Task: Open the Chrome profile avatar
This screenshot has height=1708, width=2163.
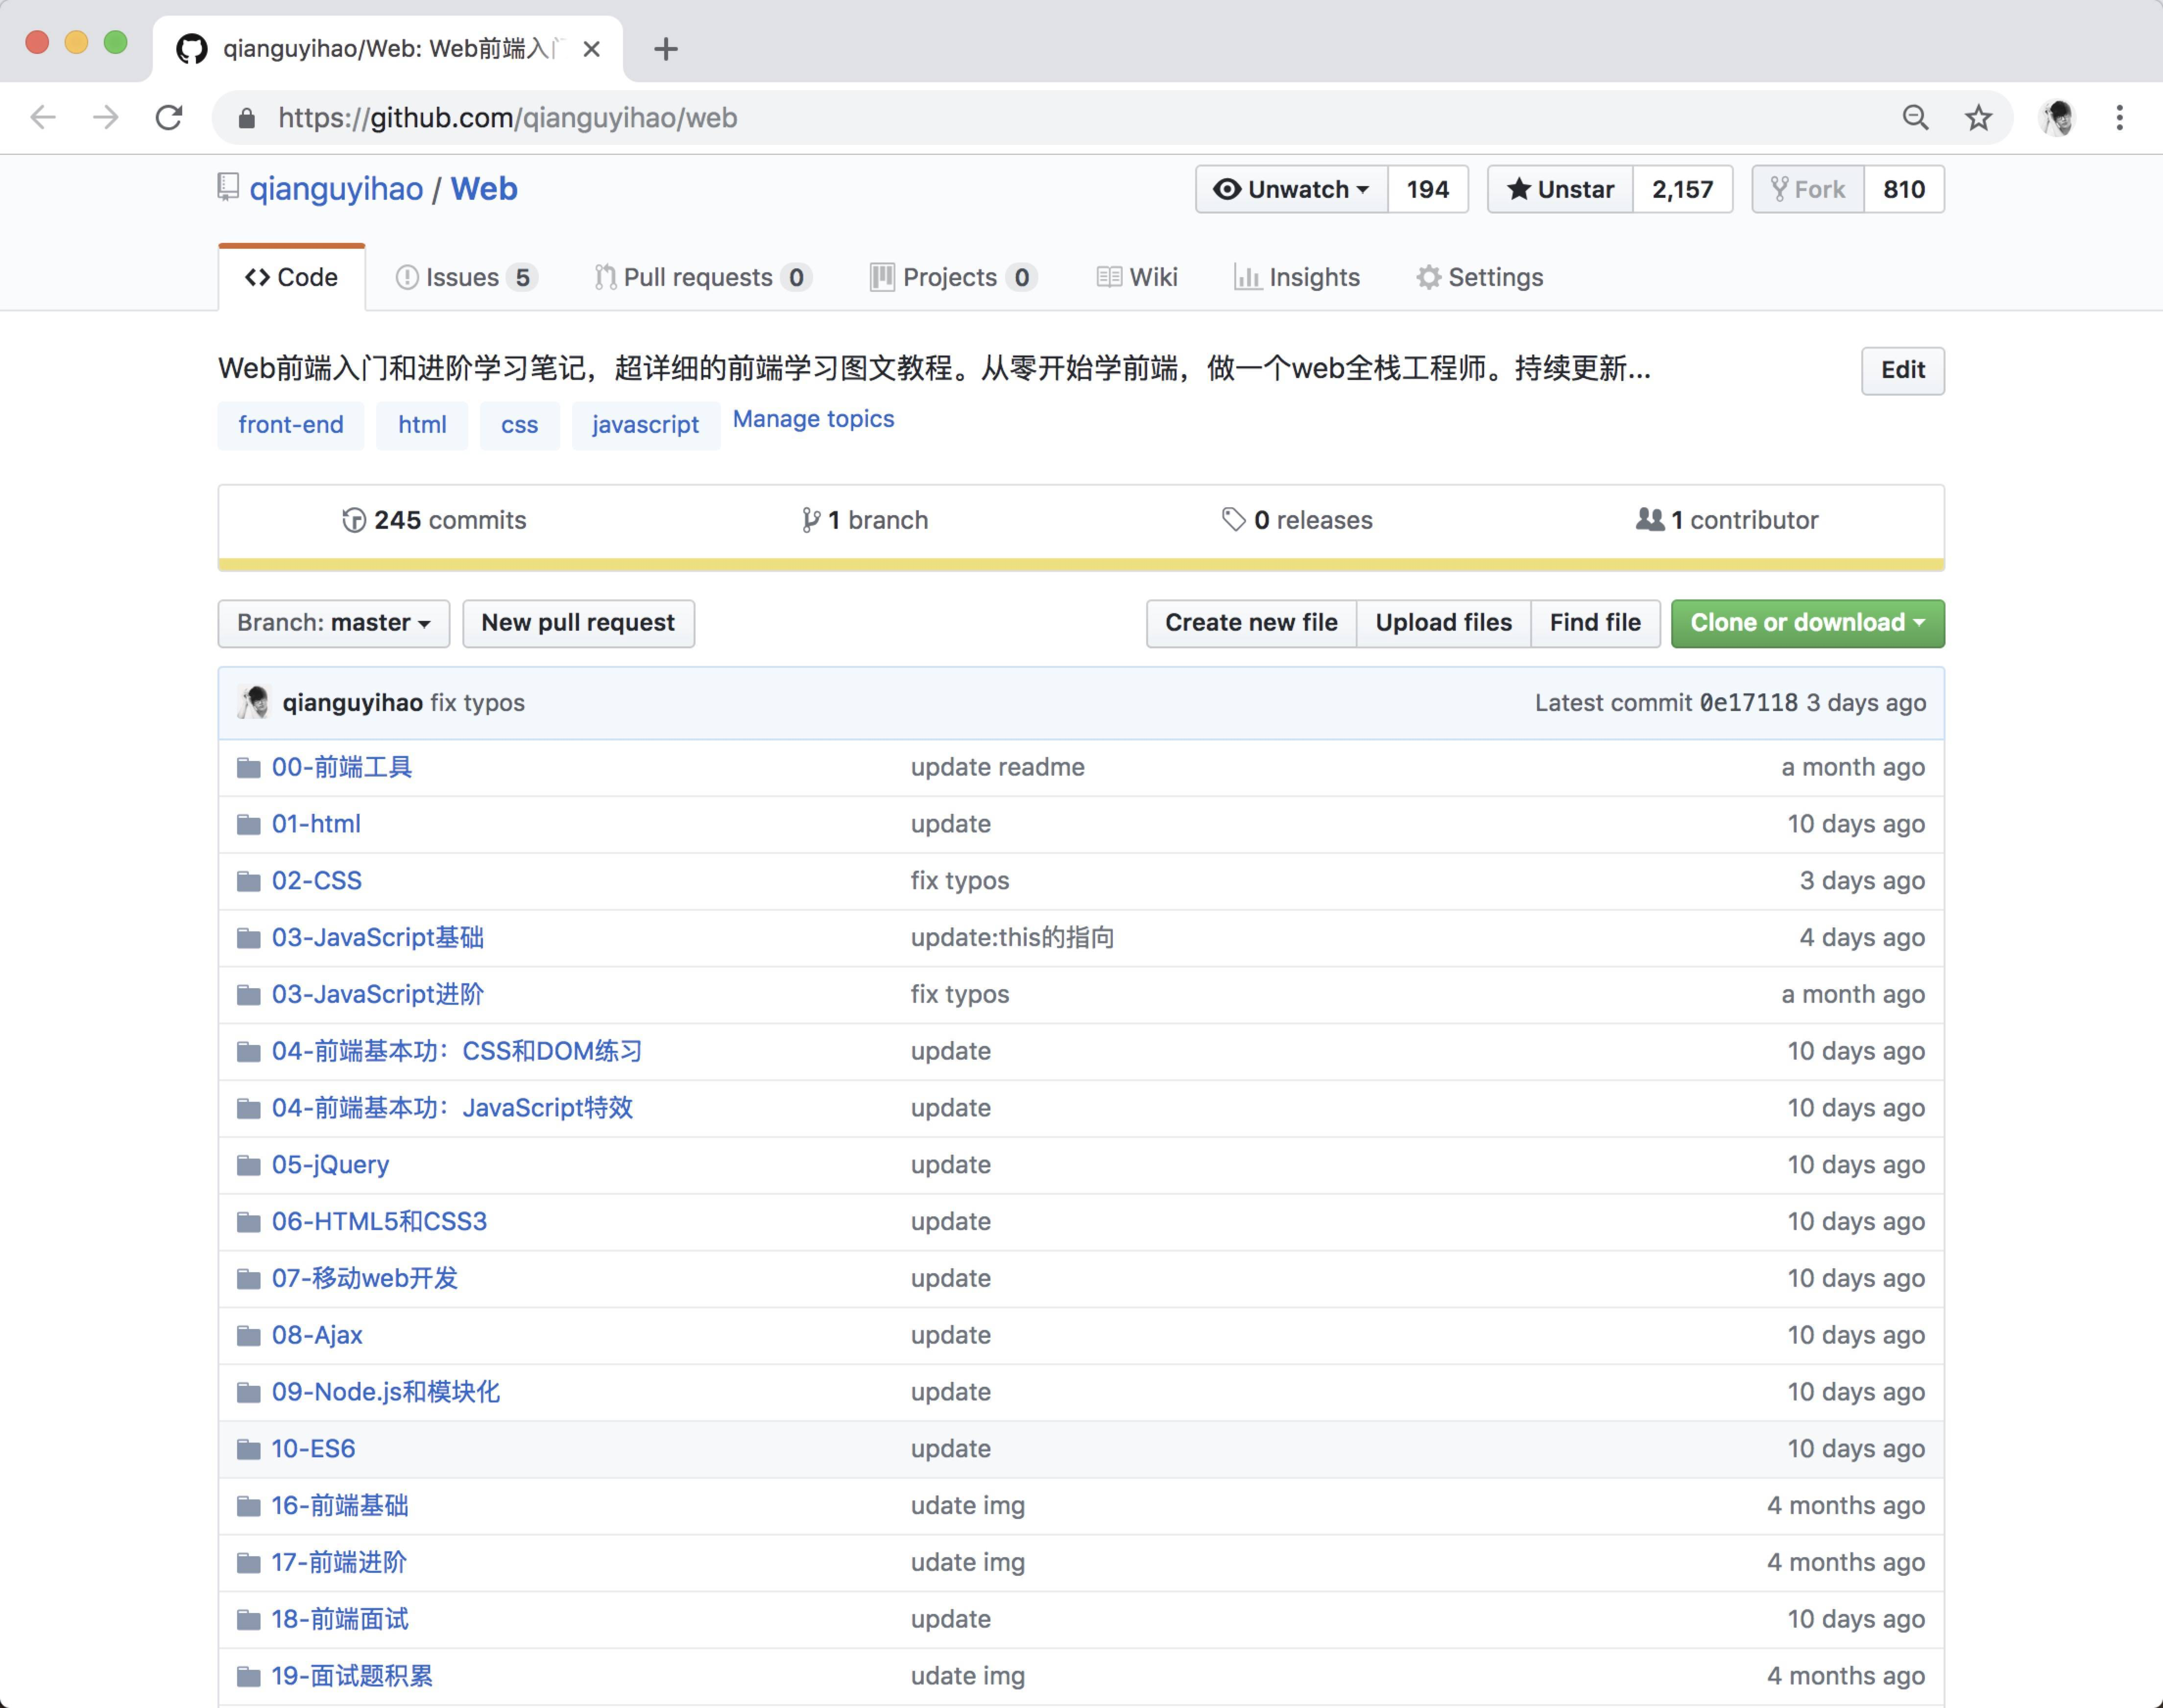Action: tap(2057, 117)
